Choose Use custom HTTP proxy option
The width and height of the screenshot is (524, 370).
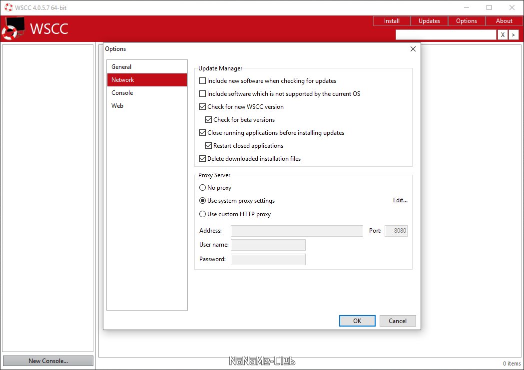tap(203, 214)
